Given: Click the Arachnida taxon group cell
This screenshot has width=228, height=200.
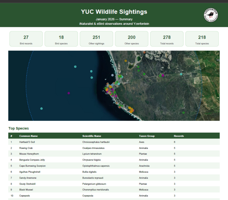Looking at the screenshot, I should [x=144, y=166].
